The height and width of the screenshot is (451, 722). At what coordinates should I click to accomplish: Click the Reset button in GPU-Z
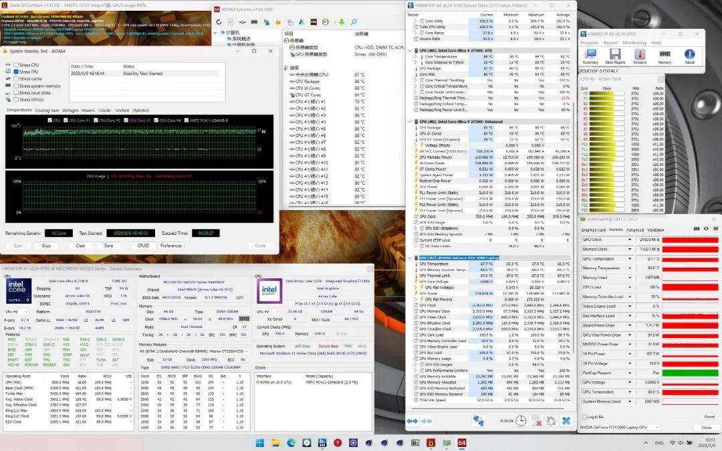point(709,417)
